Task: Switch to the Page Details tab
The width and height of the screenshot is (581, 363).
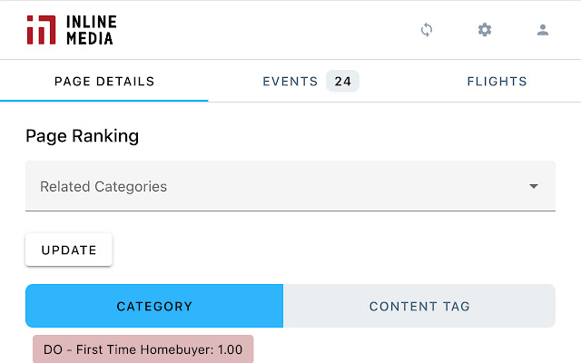Action: click(x=104, y=82)
